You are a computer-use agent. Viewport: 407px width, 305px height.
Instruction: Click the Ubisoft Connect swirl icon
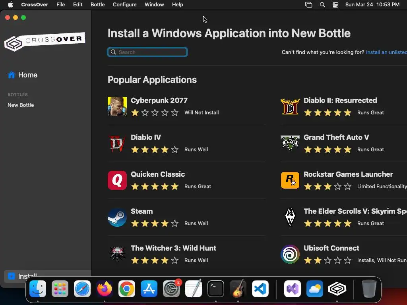pos(290,254)
